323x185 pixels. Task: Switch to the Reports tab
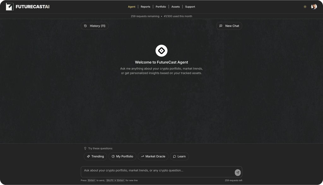pos(145,7)
